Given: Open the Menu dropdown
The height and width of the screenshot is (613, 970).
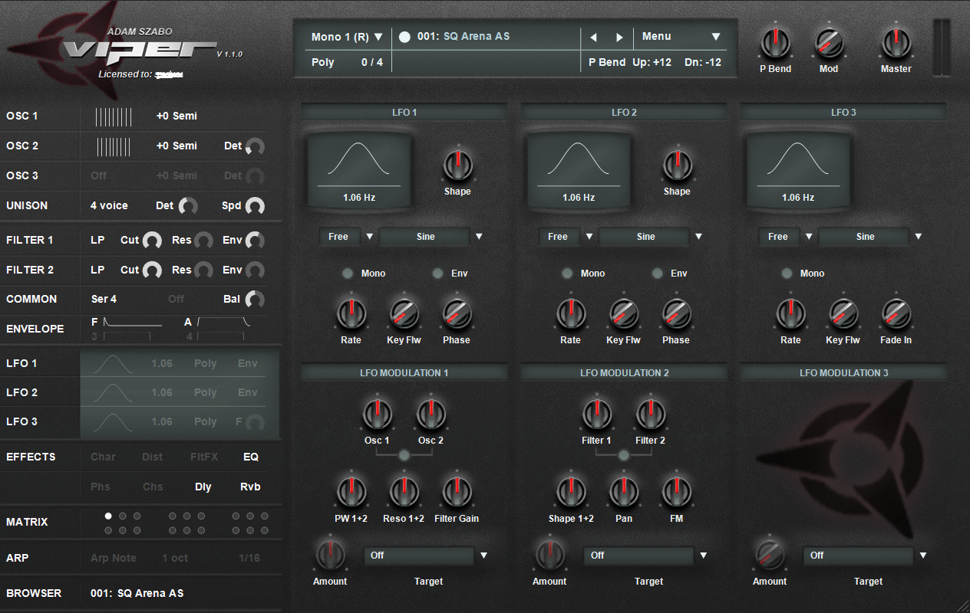Looking at the screenshot, I should pos(681,37).
